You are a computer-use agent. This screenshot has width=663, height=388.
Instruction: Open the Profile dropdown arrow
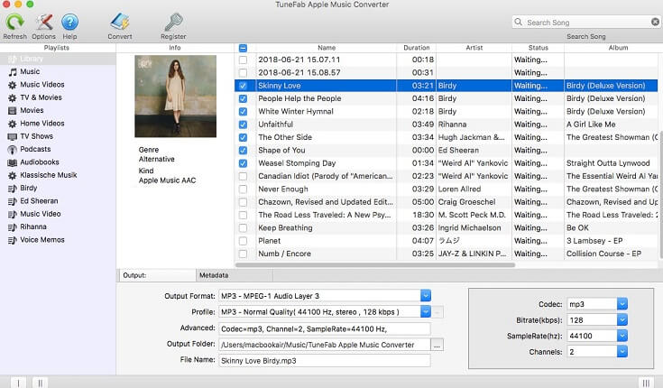point(426,311)
